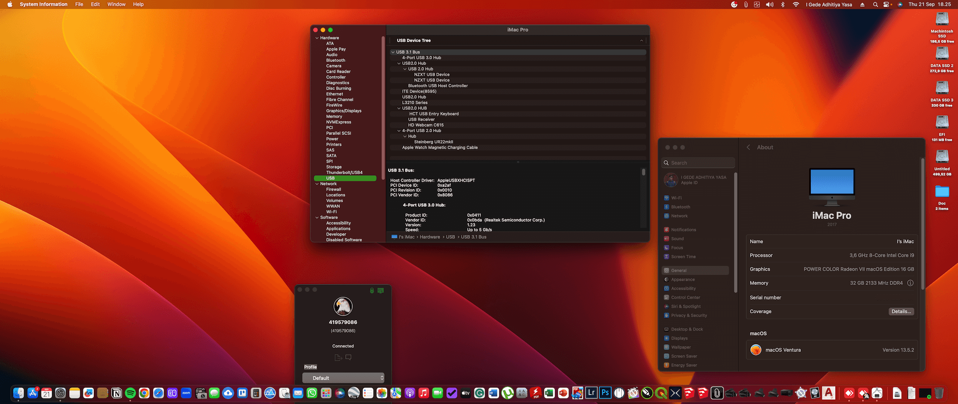This screenshot has width=958, height=404.
Task: Click the Search field in System Settings
Action: [x=698, y=163]
